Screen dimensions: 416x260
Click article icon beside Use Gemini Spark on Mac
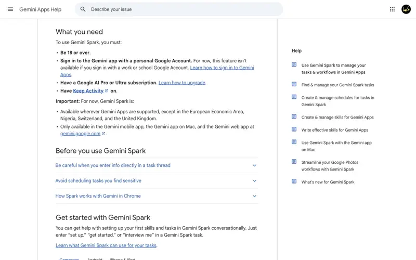coord(294,142)
